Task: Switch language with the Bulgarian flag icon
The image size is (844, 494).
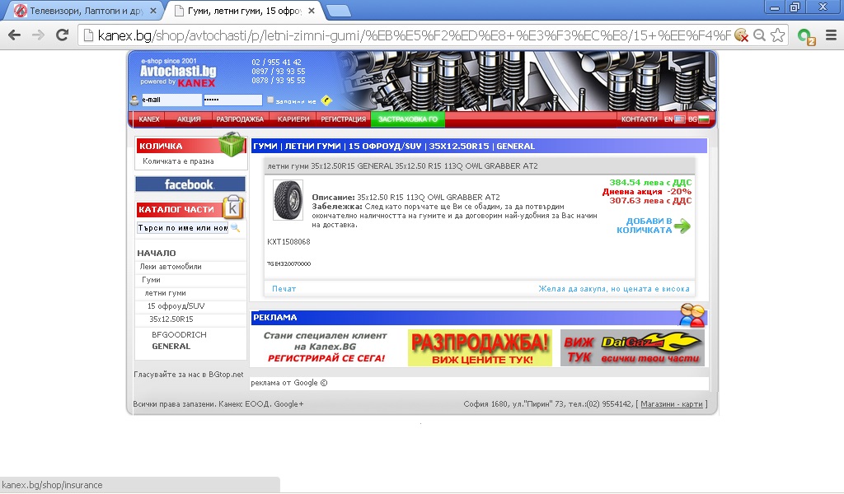Action: [x=704, y=119]
